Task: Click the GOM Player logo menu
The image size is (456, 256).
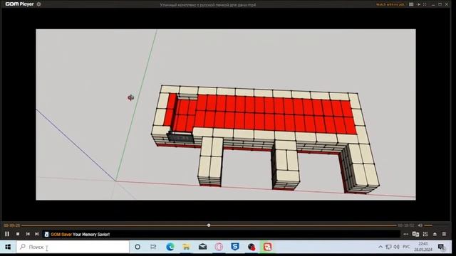Action: [x=19, y=4]
